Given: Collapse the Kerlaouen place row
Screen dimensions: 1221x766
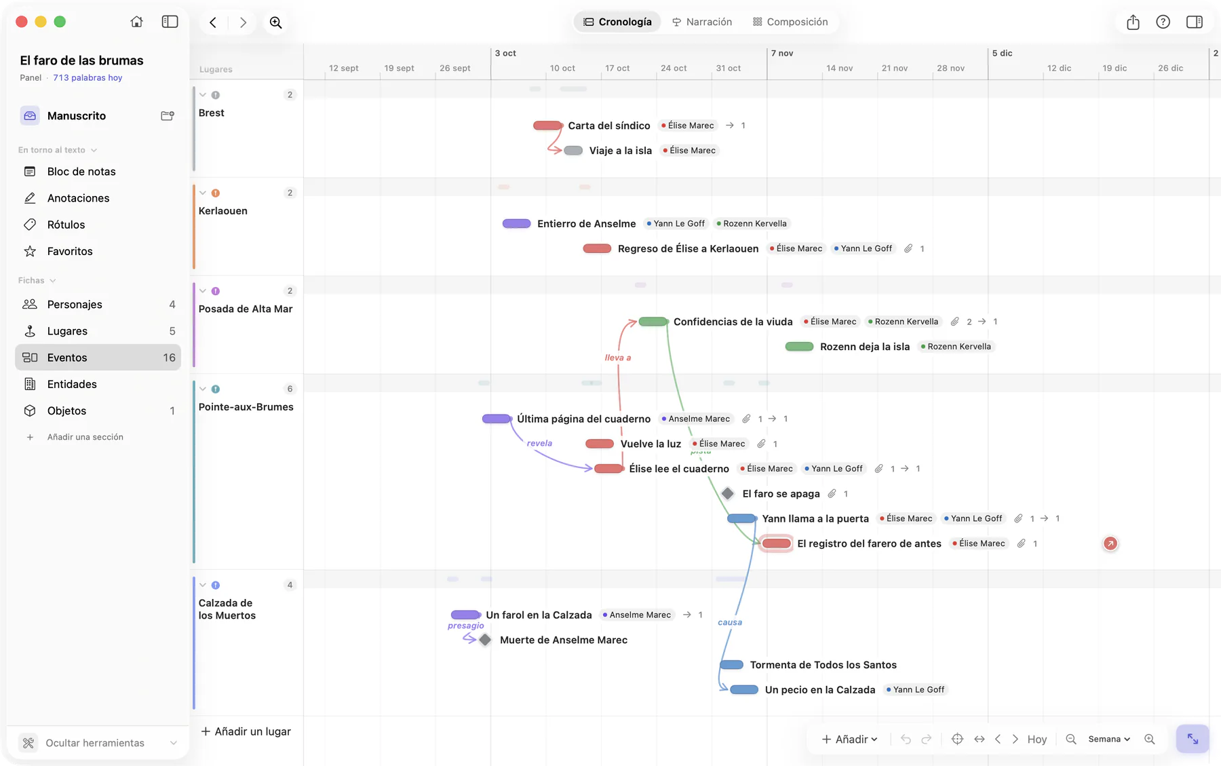Looking at the screenshot, I should tap(203, 193).
